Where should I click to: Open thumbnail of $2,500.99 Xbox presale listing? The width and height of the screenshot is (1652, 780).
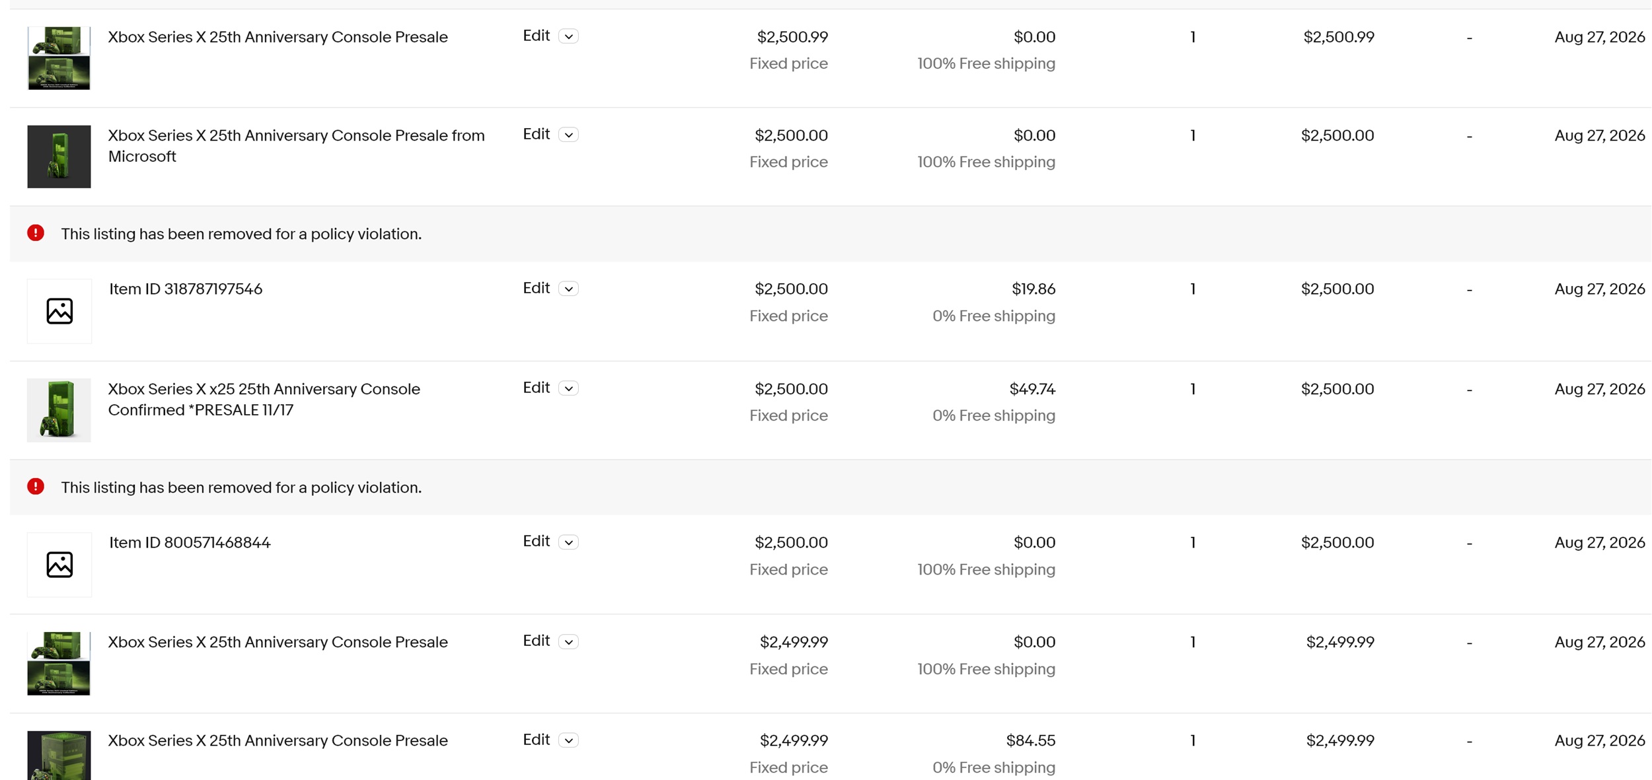[x=59, y=58]
